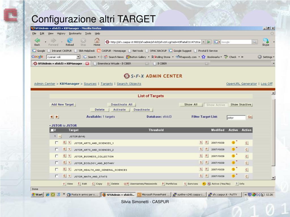Click Button Gallery in Google toolbar

tap(138, 57)
